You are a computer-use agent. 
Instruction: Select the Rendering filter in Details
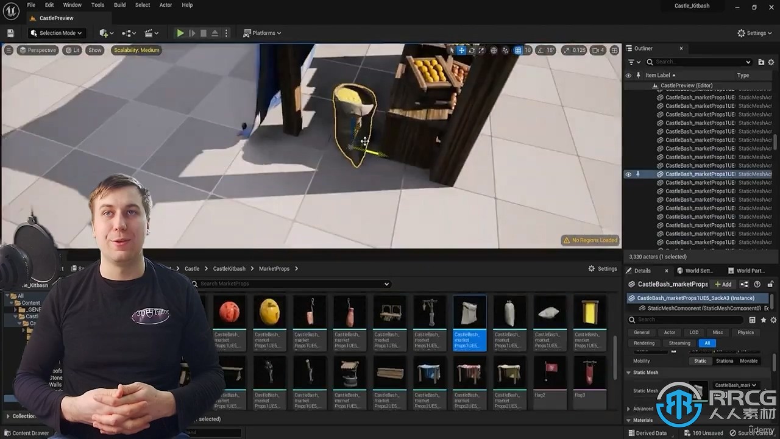coord(644,343)
